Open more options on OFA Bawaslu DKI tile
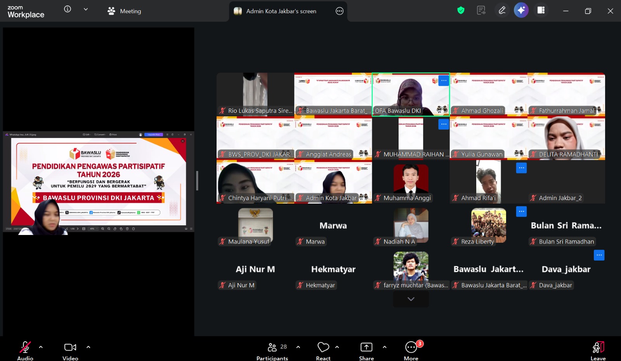The image size is (621, 361). pyautogui.click(x=444, y=81)
